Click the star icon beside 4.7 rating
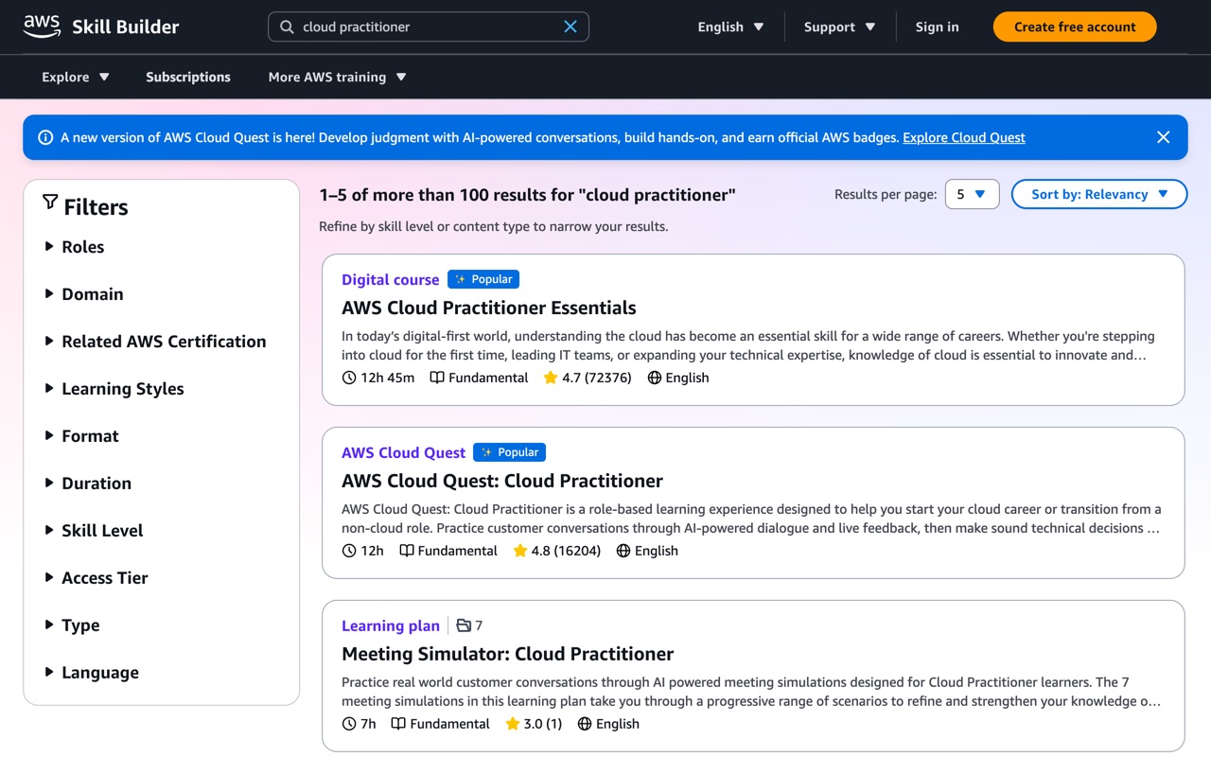 [x=551, y=378]
